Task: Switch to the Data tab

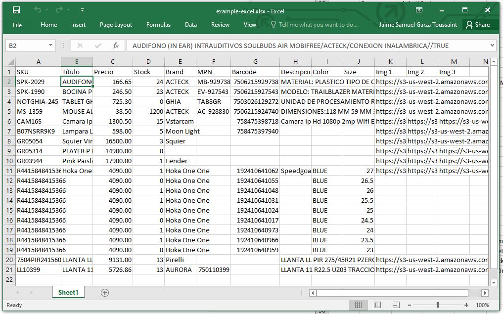Action: [x=191, y=25]
